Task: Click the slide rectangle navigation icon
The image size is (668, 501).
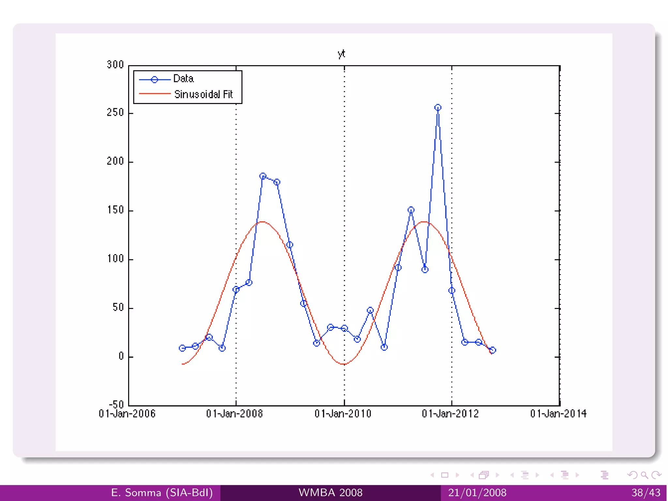Action: coord(445,475)
